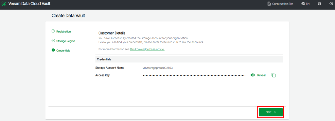Click the Storage Region checkmark icon
Viewport: 335px width, 121px height.
pyautogui.click(x=53, y=41)
